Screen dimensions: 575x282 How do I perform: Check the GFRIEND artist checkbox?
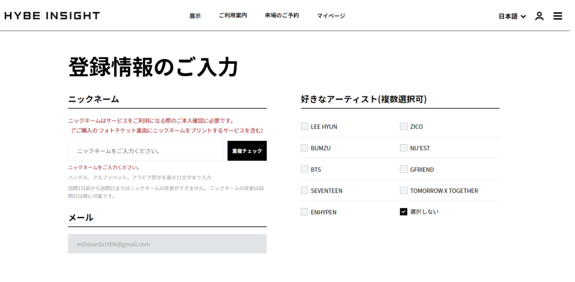click(403, 169)
